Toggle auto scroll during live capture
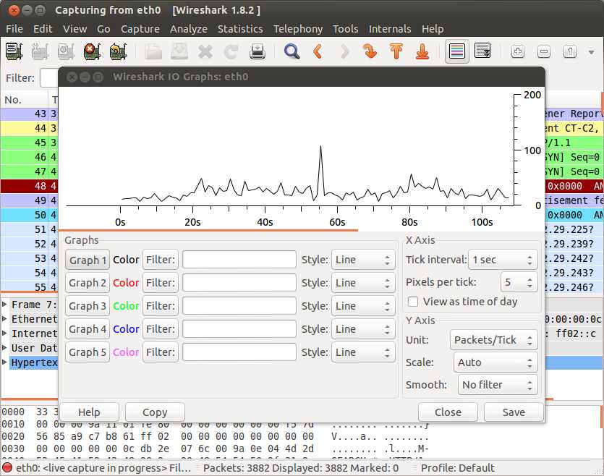Image resolution: width=604 pixels, height=476 pixels. (482, 51)
